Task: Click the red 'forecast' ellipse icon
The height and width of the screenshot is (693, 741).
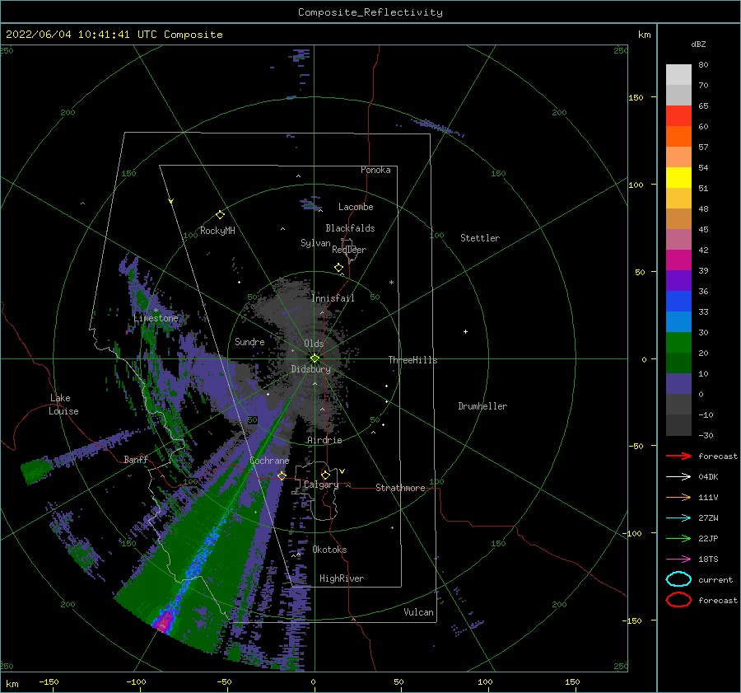Action: click(678, 600)
